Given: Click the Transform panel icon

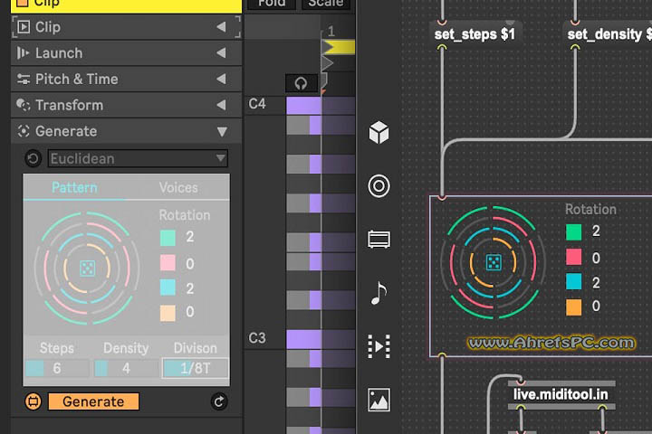Looking at the screenshot, I should (x=24, y=105).
